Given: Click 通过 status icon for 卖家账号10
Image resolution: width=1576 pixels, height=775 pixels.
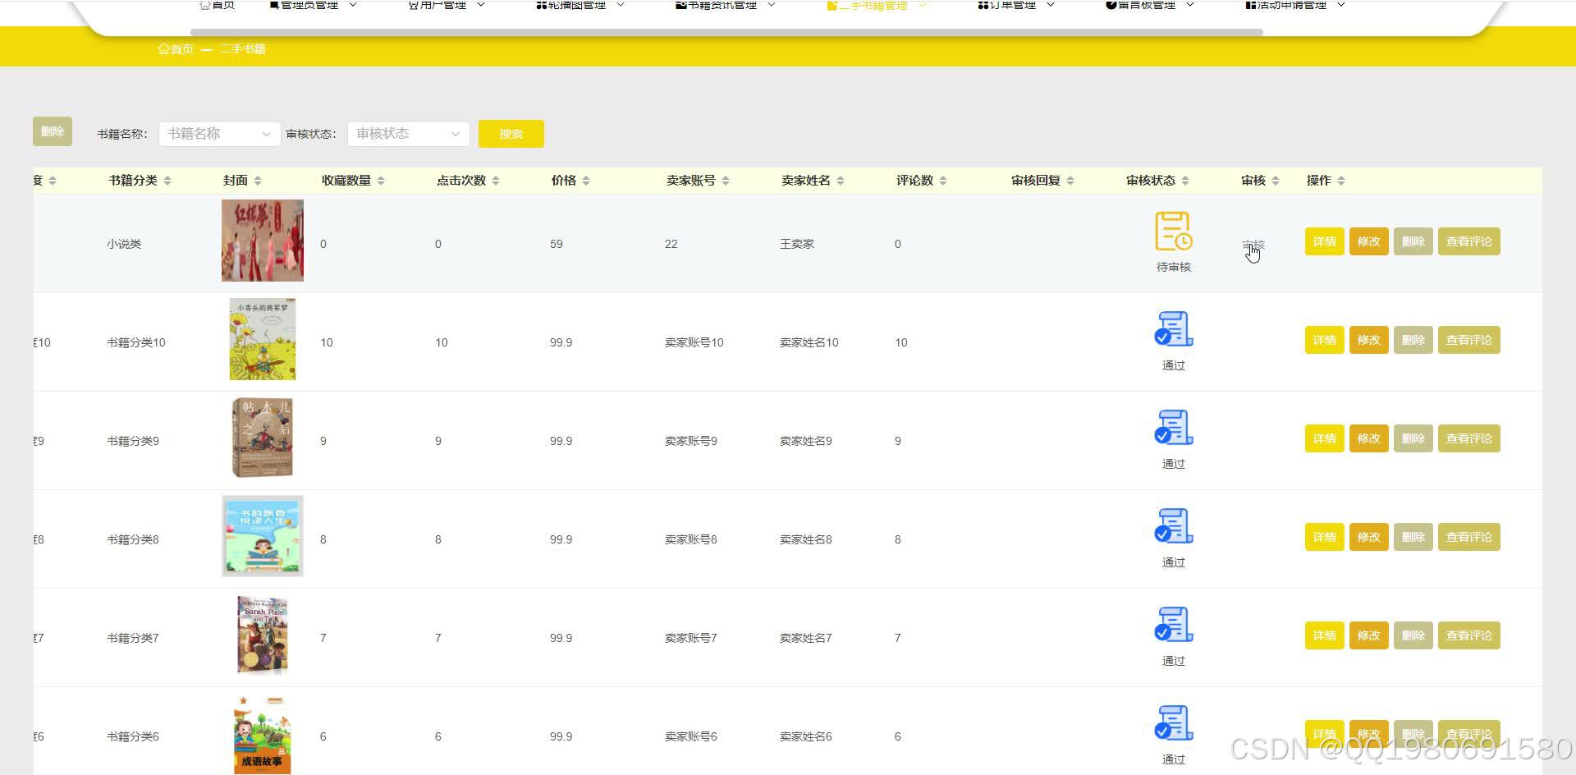Looking at the screenshot, I should (1174, 329).
